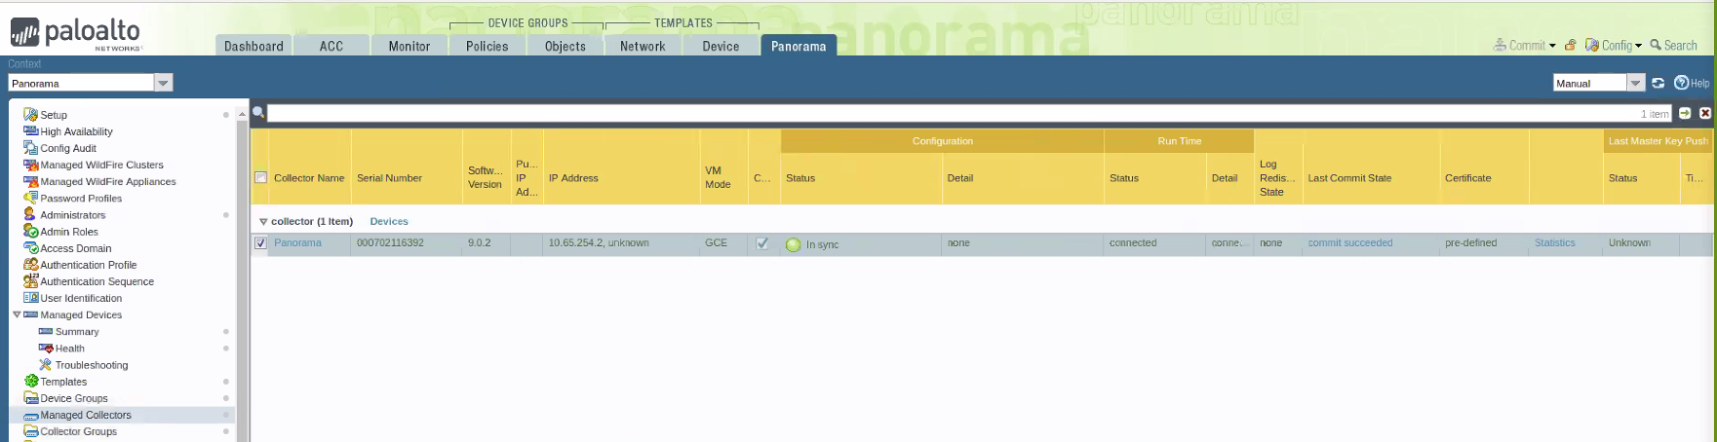Click sidebar scroll up arrow

tap(242, 115)
